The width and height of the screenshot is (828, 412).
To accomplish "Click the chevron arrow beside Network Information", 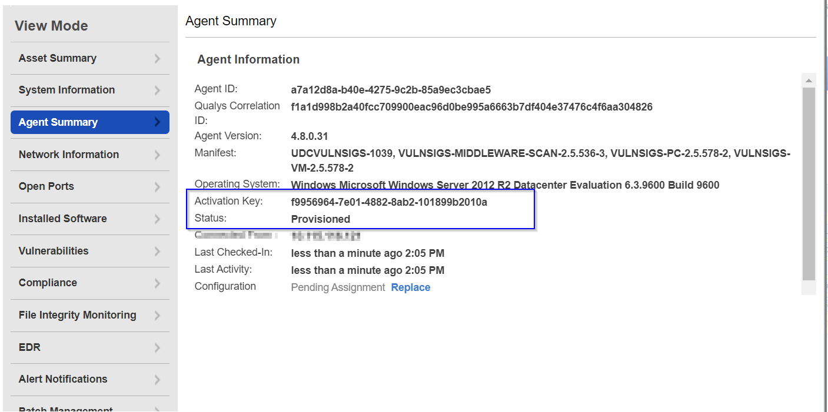I will pyautogui.click(x=157, y=155).
